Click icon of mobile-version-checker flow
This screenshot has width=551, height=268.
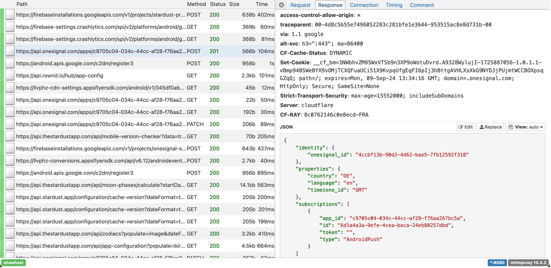(x=10, y=136)
